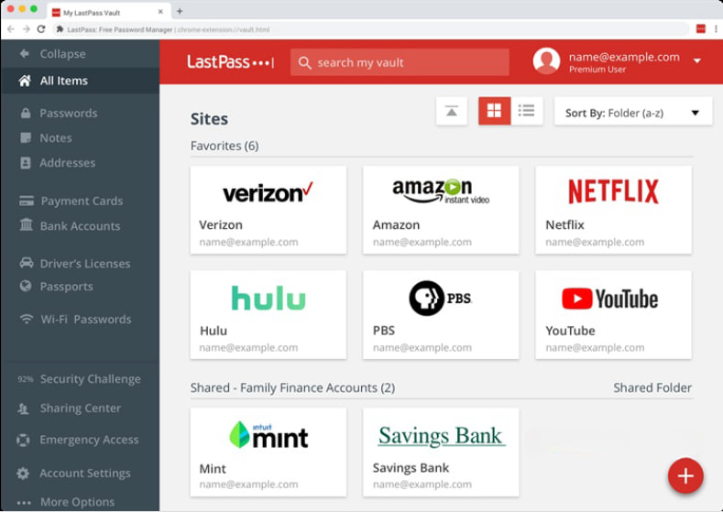Open the Hulu site card
Image resolution: width=723 pixels, height=512 pixels.
pos(268,315)
